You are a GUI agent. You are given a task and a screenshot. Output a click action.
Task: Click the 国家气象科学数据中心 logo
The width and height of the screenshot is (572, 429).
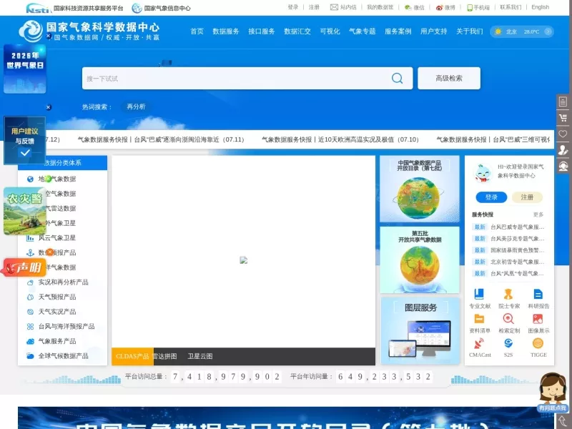[89, 31]
